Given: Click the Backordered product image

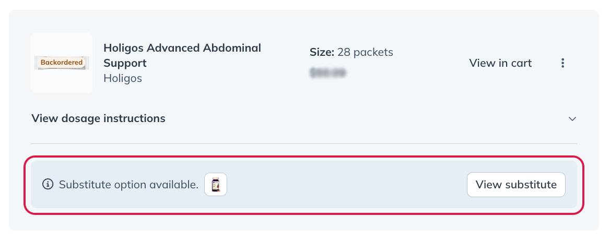Looking at the screenshot, I should [62, 63].
